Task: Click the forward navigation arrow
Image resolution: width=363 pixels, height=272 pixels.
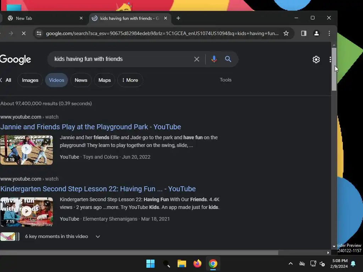Action: 11,34
